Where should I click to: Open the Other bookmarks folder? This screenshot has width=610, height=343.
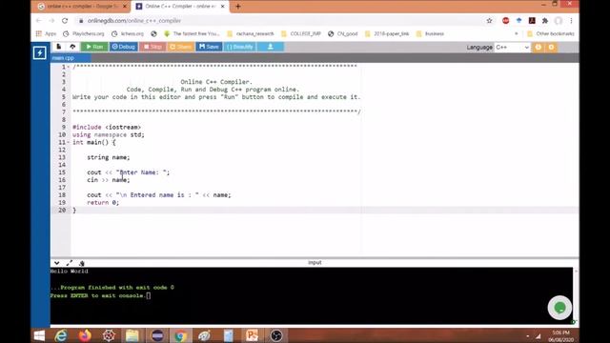coord(551,34)
